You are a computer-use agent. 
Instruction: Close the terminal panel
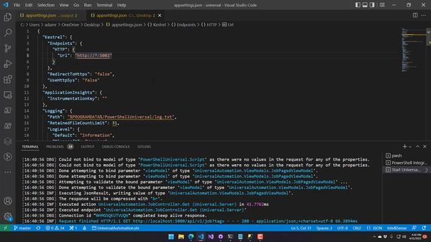pos(425,147)
